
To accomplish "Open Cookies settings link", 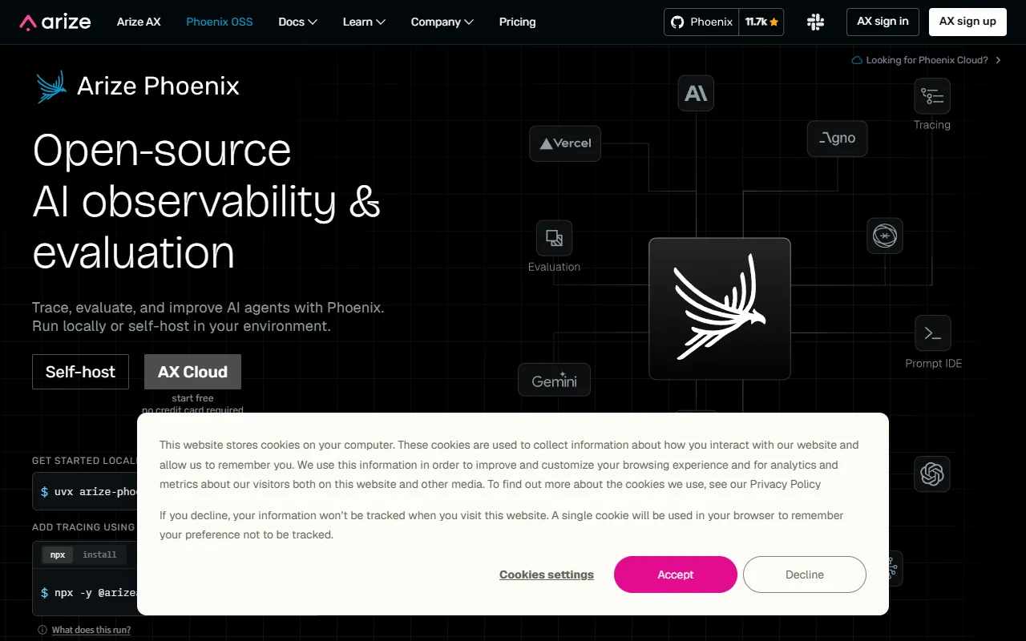I will coord(547,574).
